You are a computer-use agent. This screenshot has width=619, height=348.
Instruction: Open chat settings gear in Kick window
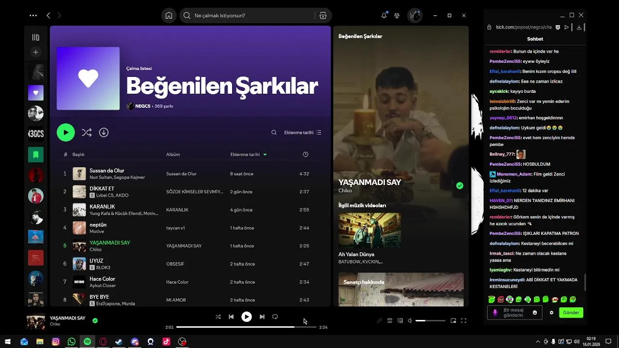click(551, 313)
